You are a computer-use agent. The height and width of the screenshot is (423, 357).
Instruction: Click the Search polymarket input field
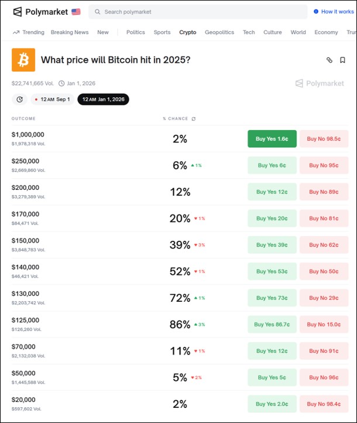click(199, 12)
